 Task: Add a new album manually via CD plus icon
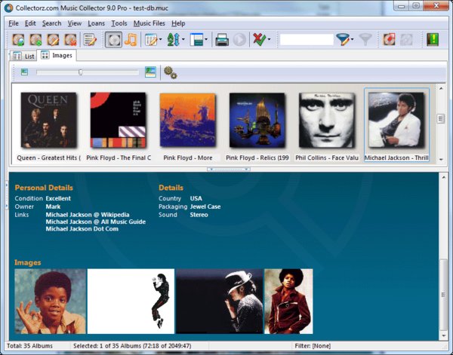pyautogui.click(x=35, y=40)
